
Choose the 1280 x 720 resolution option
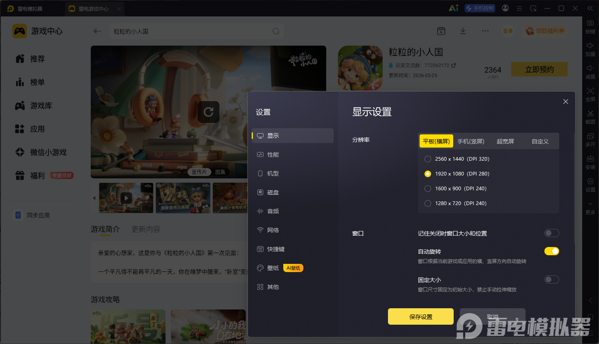pyautogui.click(x=428, y=203)
